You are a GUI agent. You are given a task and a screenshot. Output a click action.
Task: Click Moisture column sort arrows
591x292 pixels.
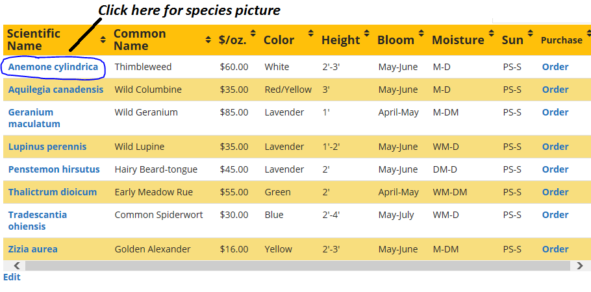click(491, 33)
